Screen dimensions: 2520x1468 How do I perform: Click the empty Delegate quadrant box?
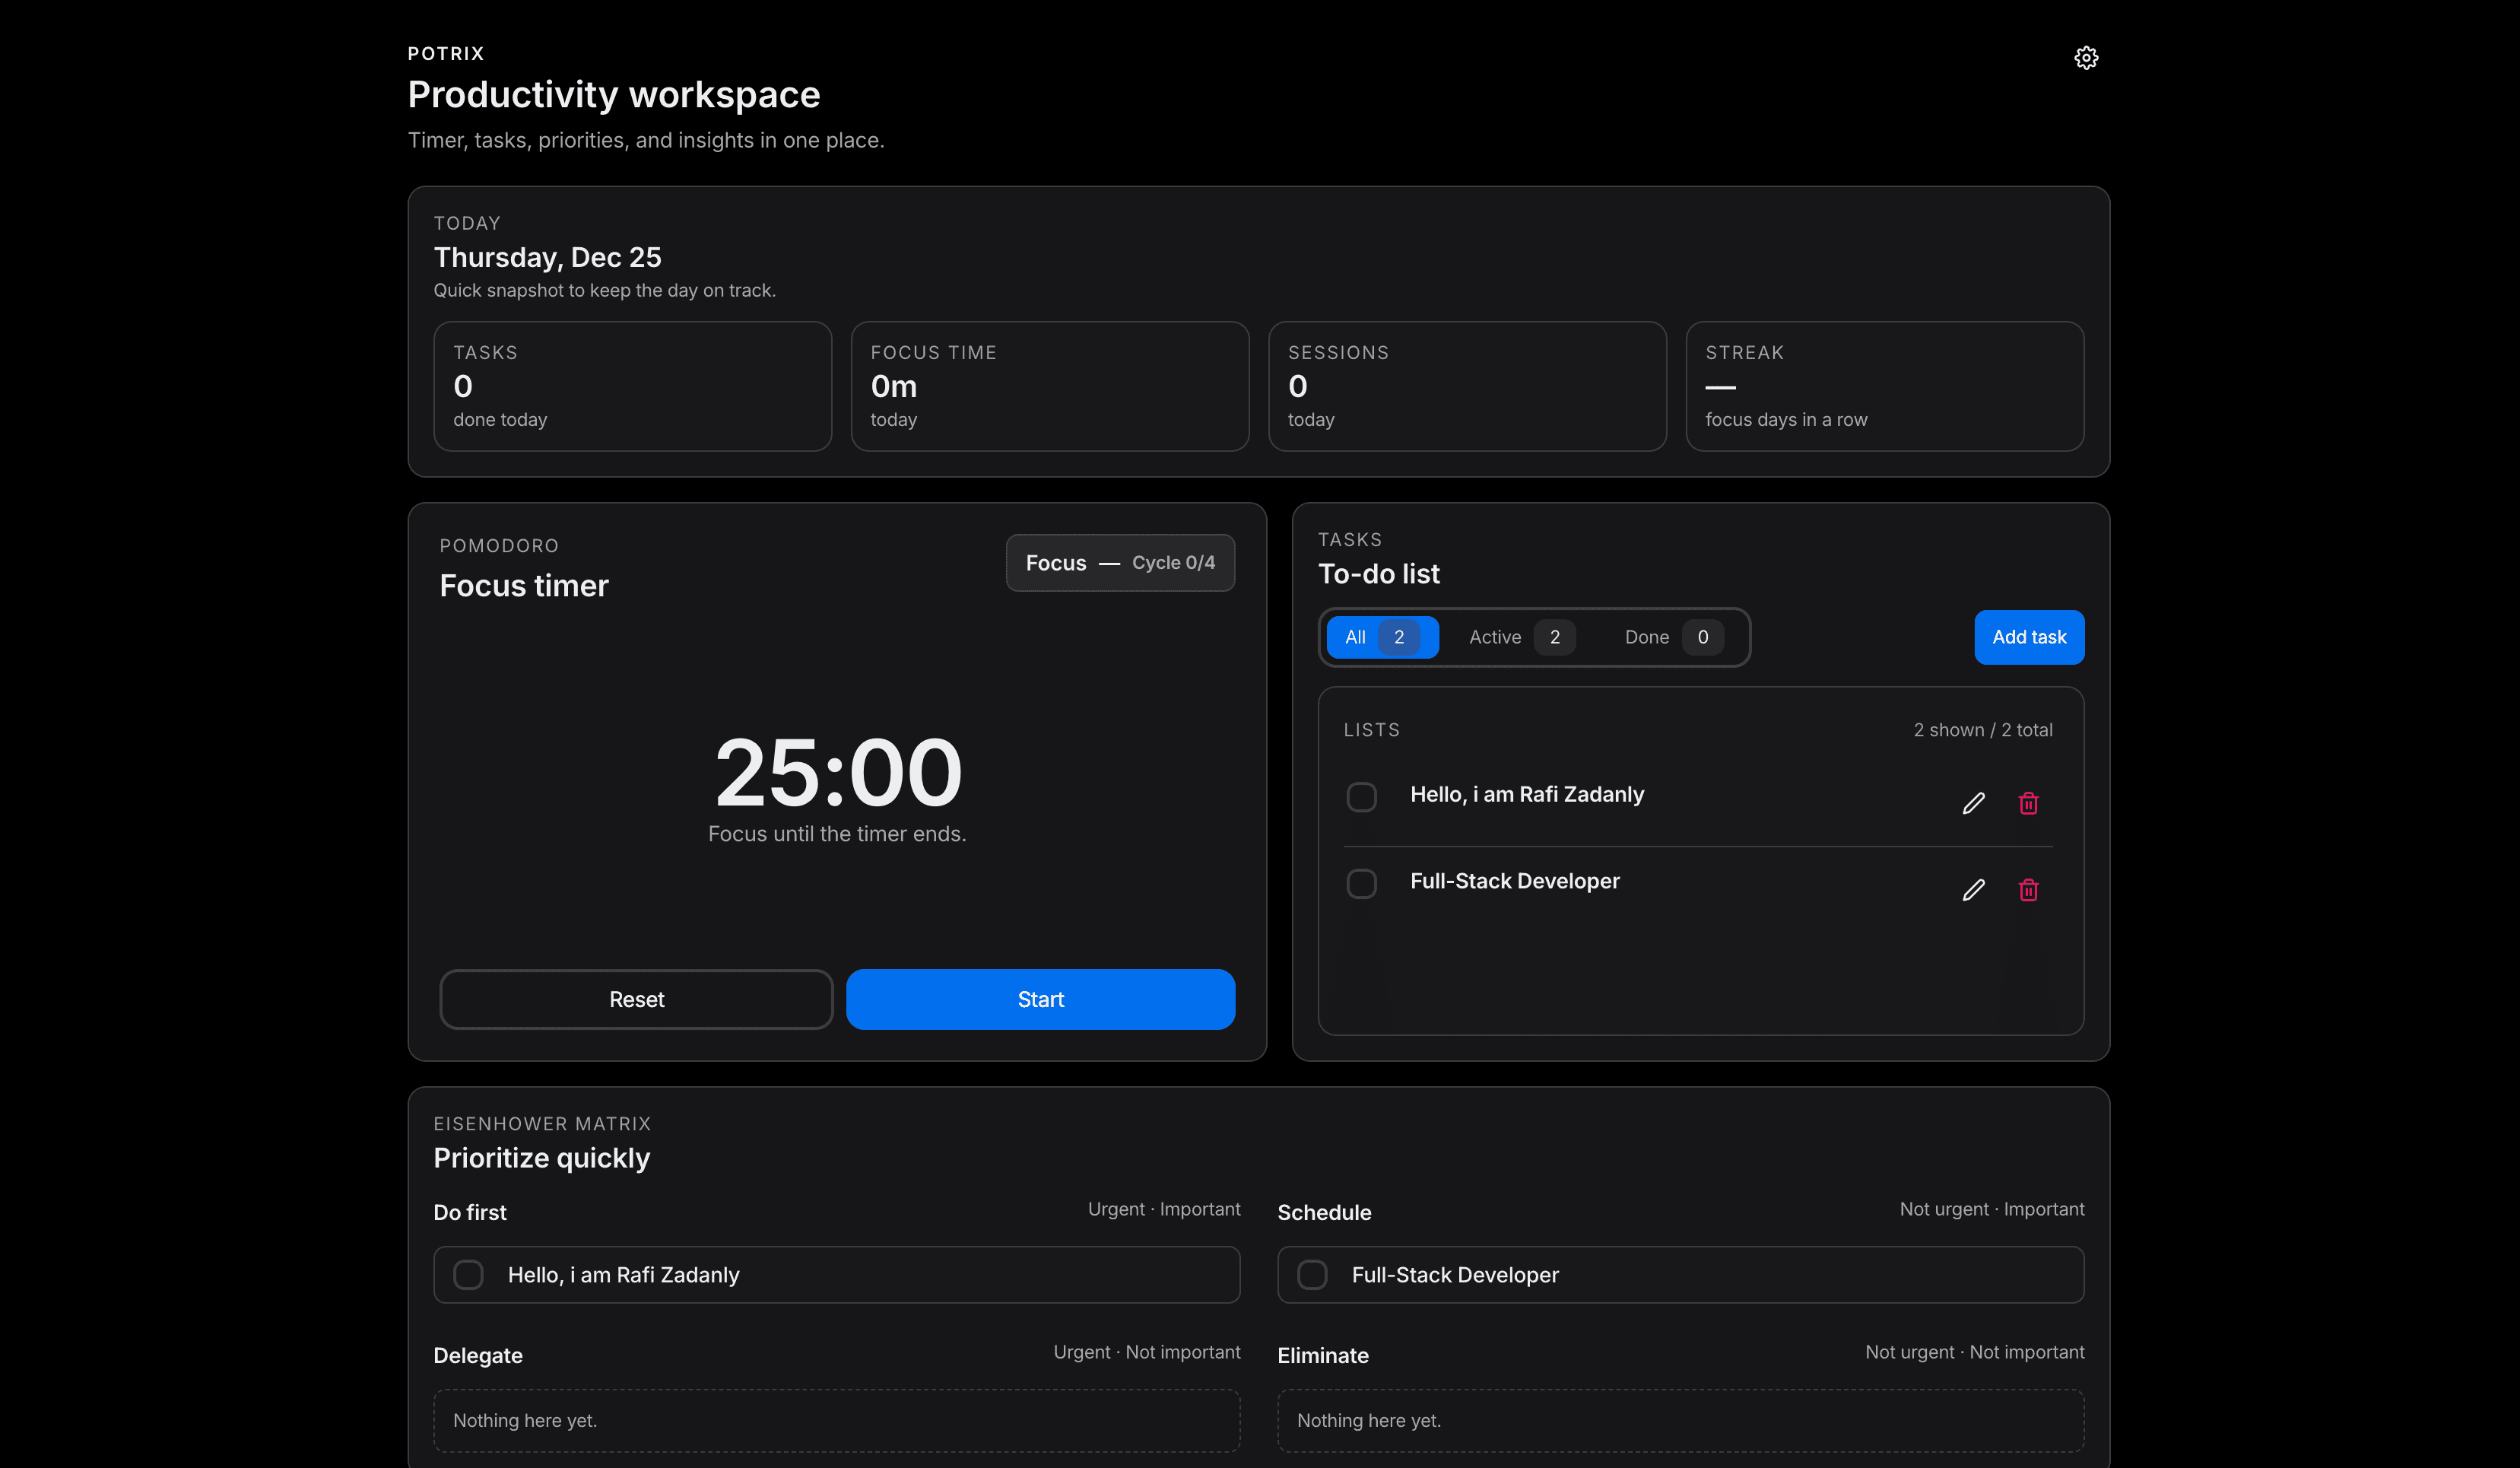[836, 1420]
